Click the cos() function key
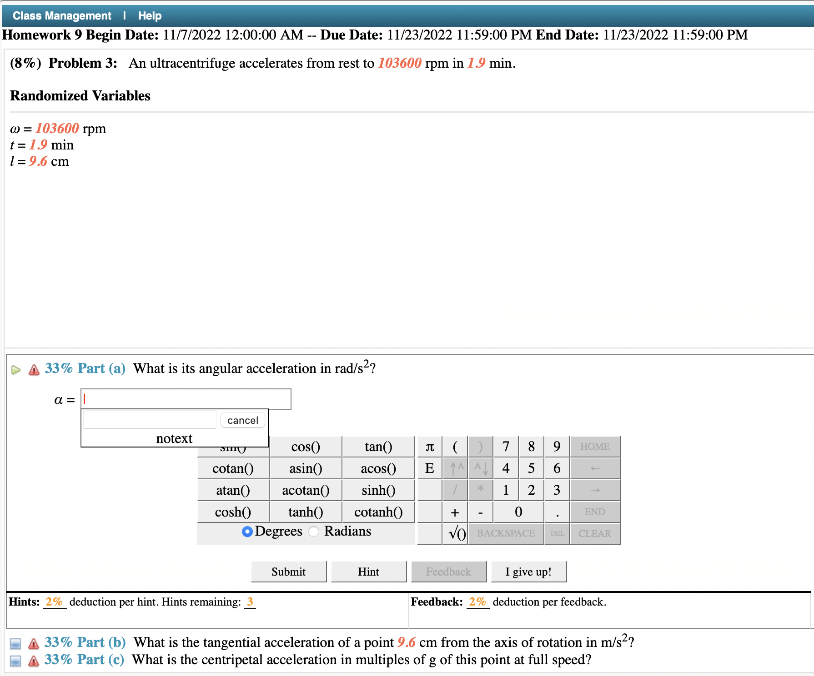 (x=305, y=447)
